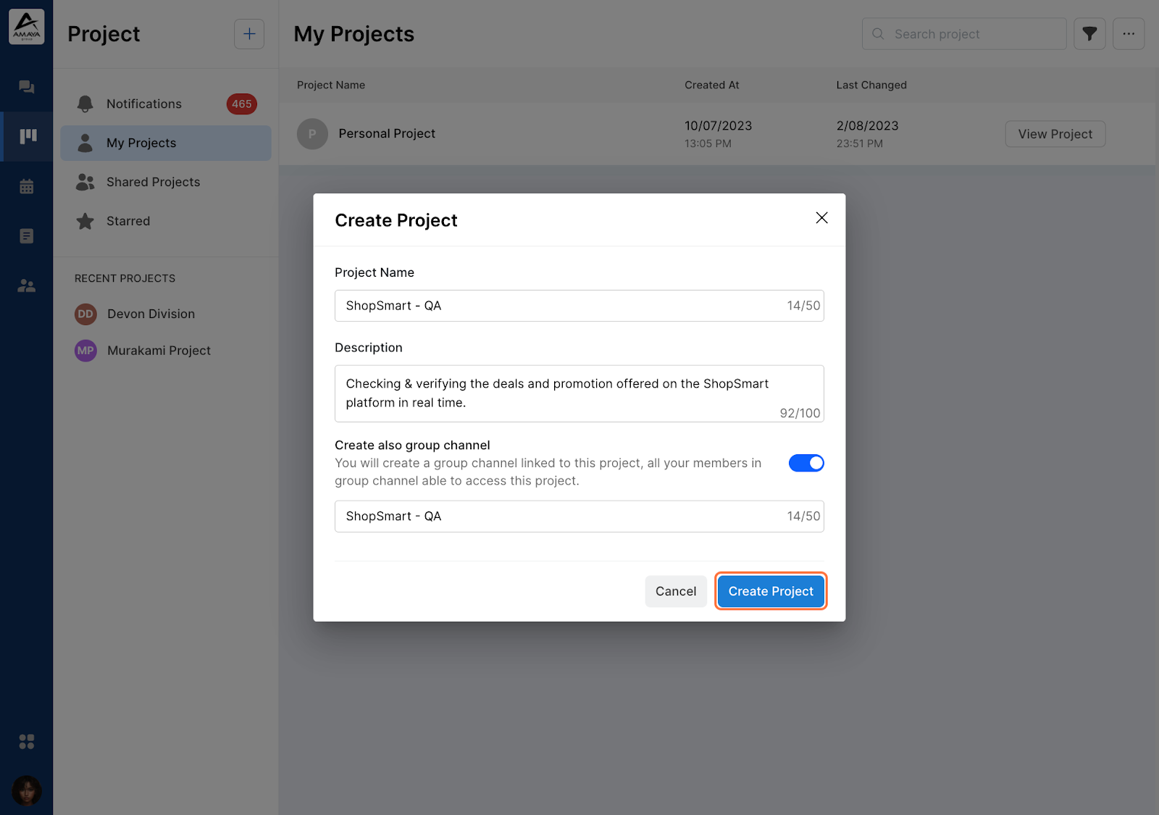Open the notes document sidebar icon
Image resolution: width=1159 pixels, height=815 pixels.
pyautogui.click(x=27, y=236)
